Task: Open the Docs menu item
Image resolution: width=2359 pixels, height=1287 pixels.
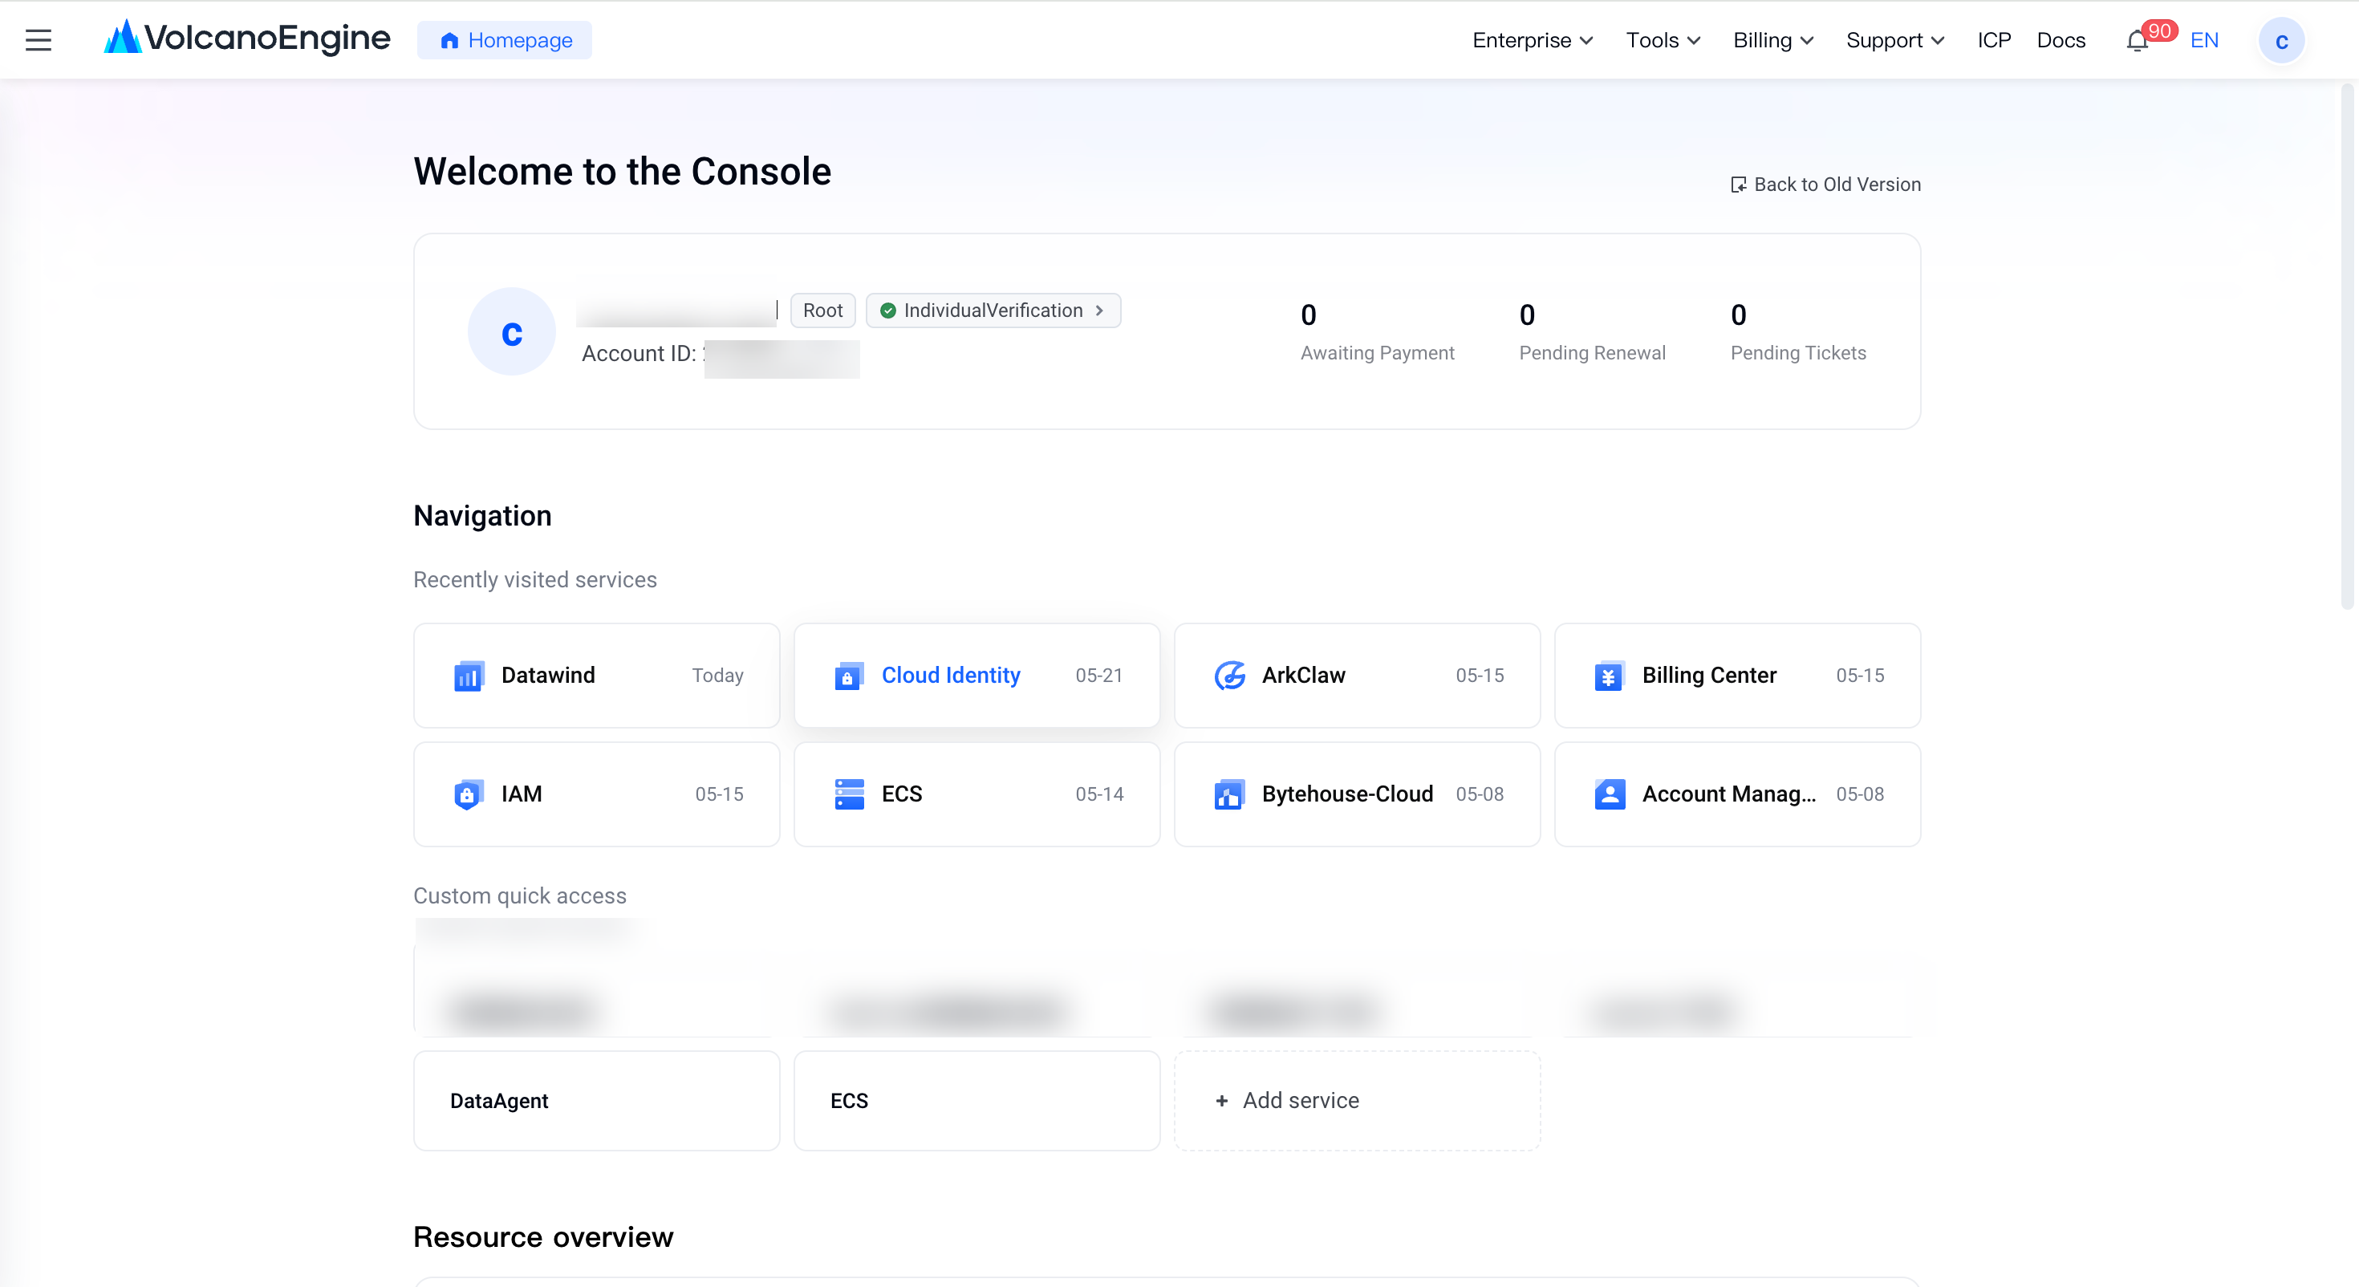Action: point(2061,40)
